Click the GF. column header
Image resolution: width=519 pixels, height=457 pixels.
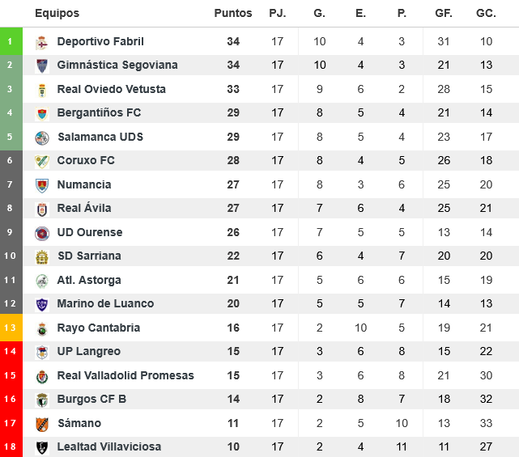[443, 14]
